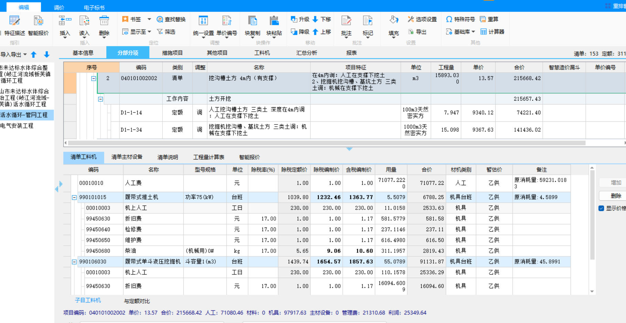
Task: Click 重排 at top right
Action: point(616,6)
